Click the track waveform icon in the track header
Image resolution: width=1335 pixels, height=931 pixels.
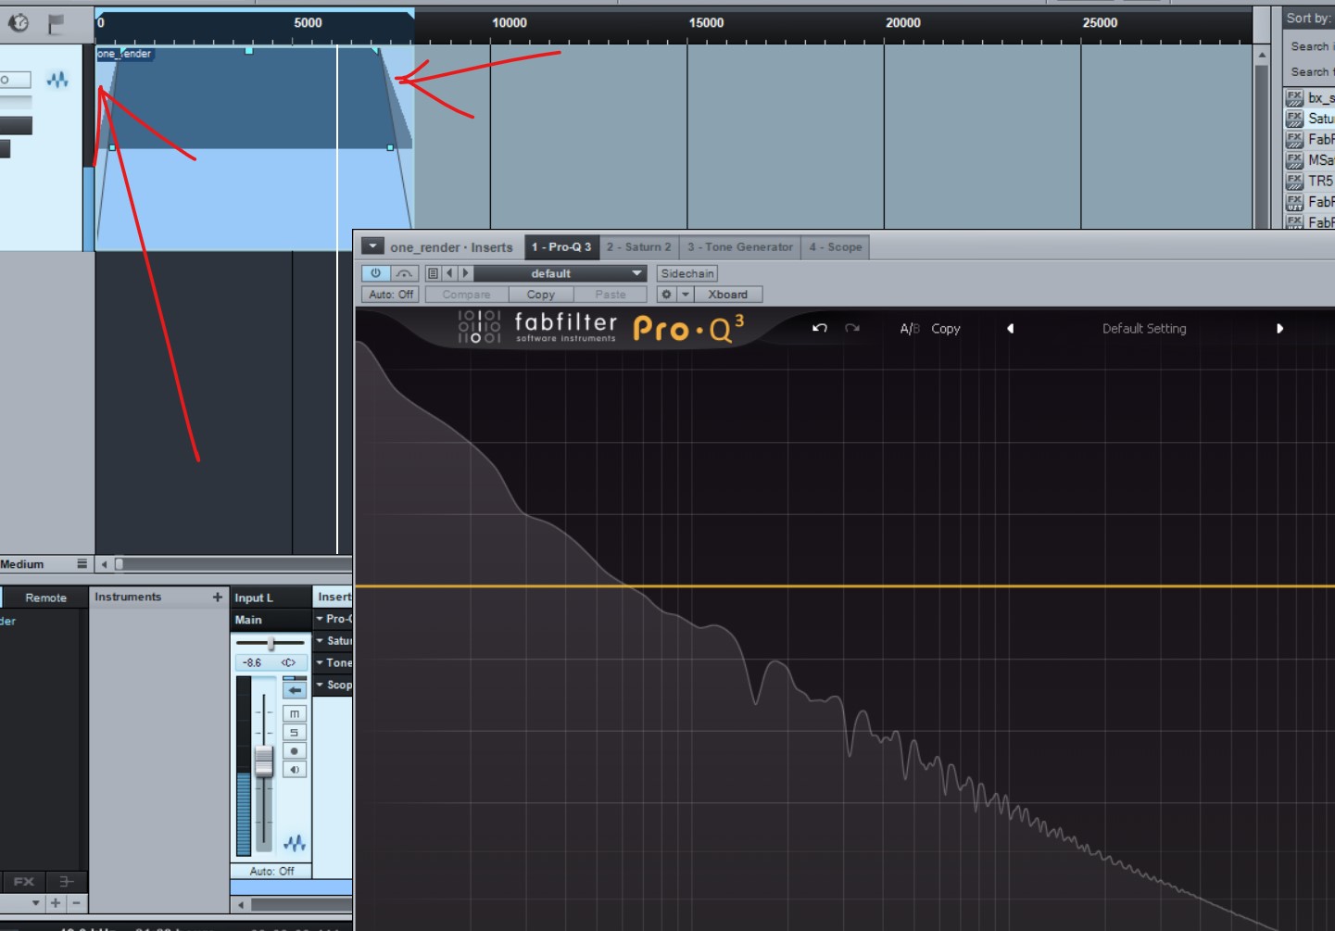click(57, 80)
